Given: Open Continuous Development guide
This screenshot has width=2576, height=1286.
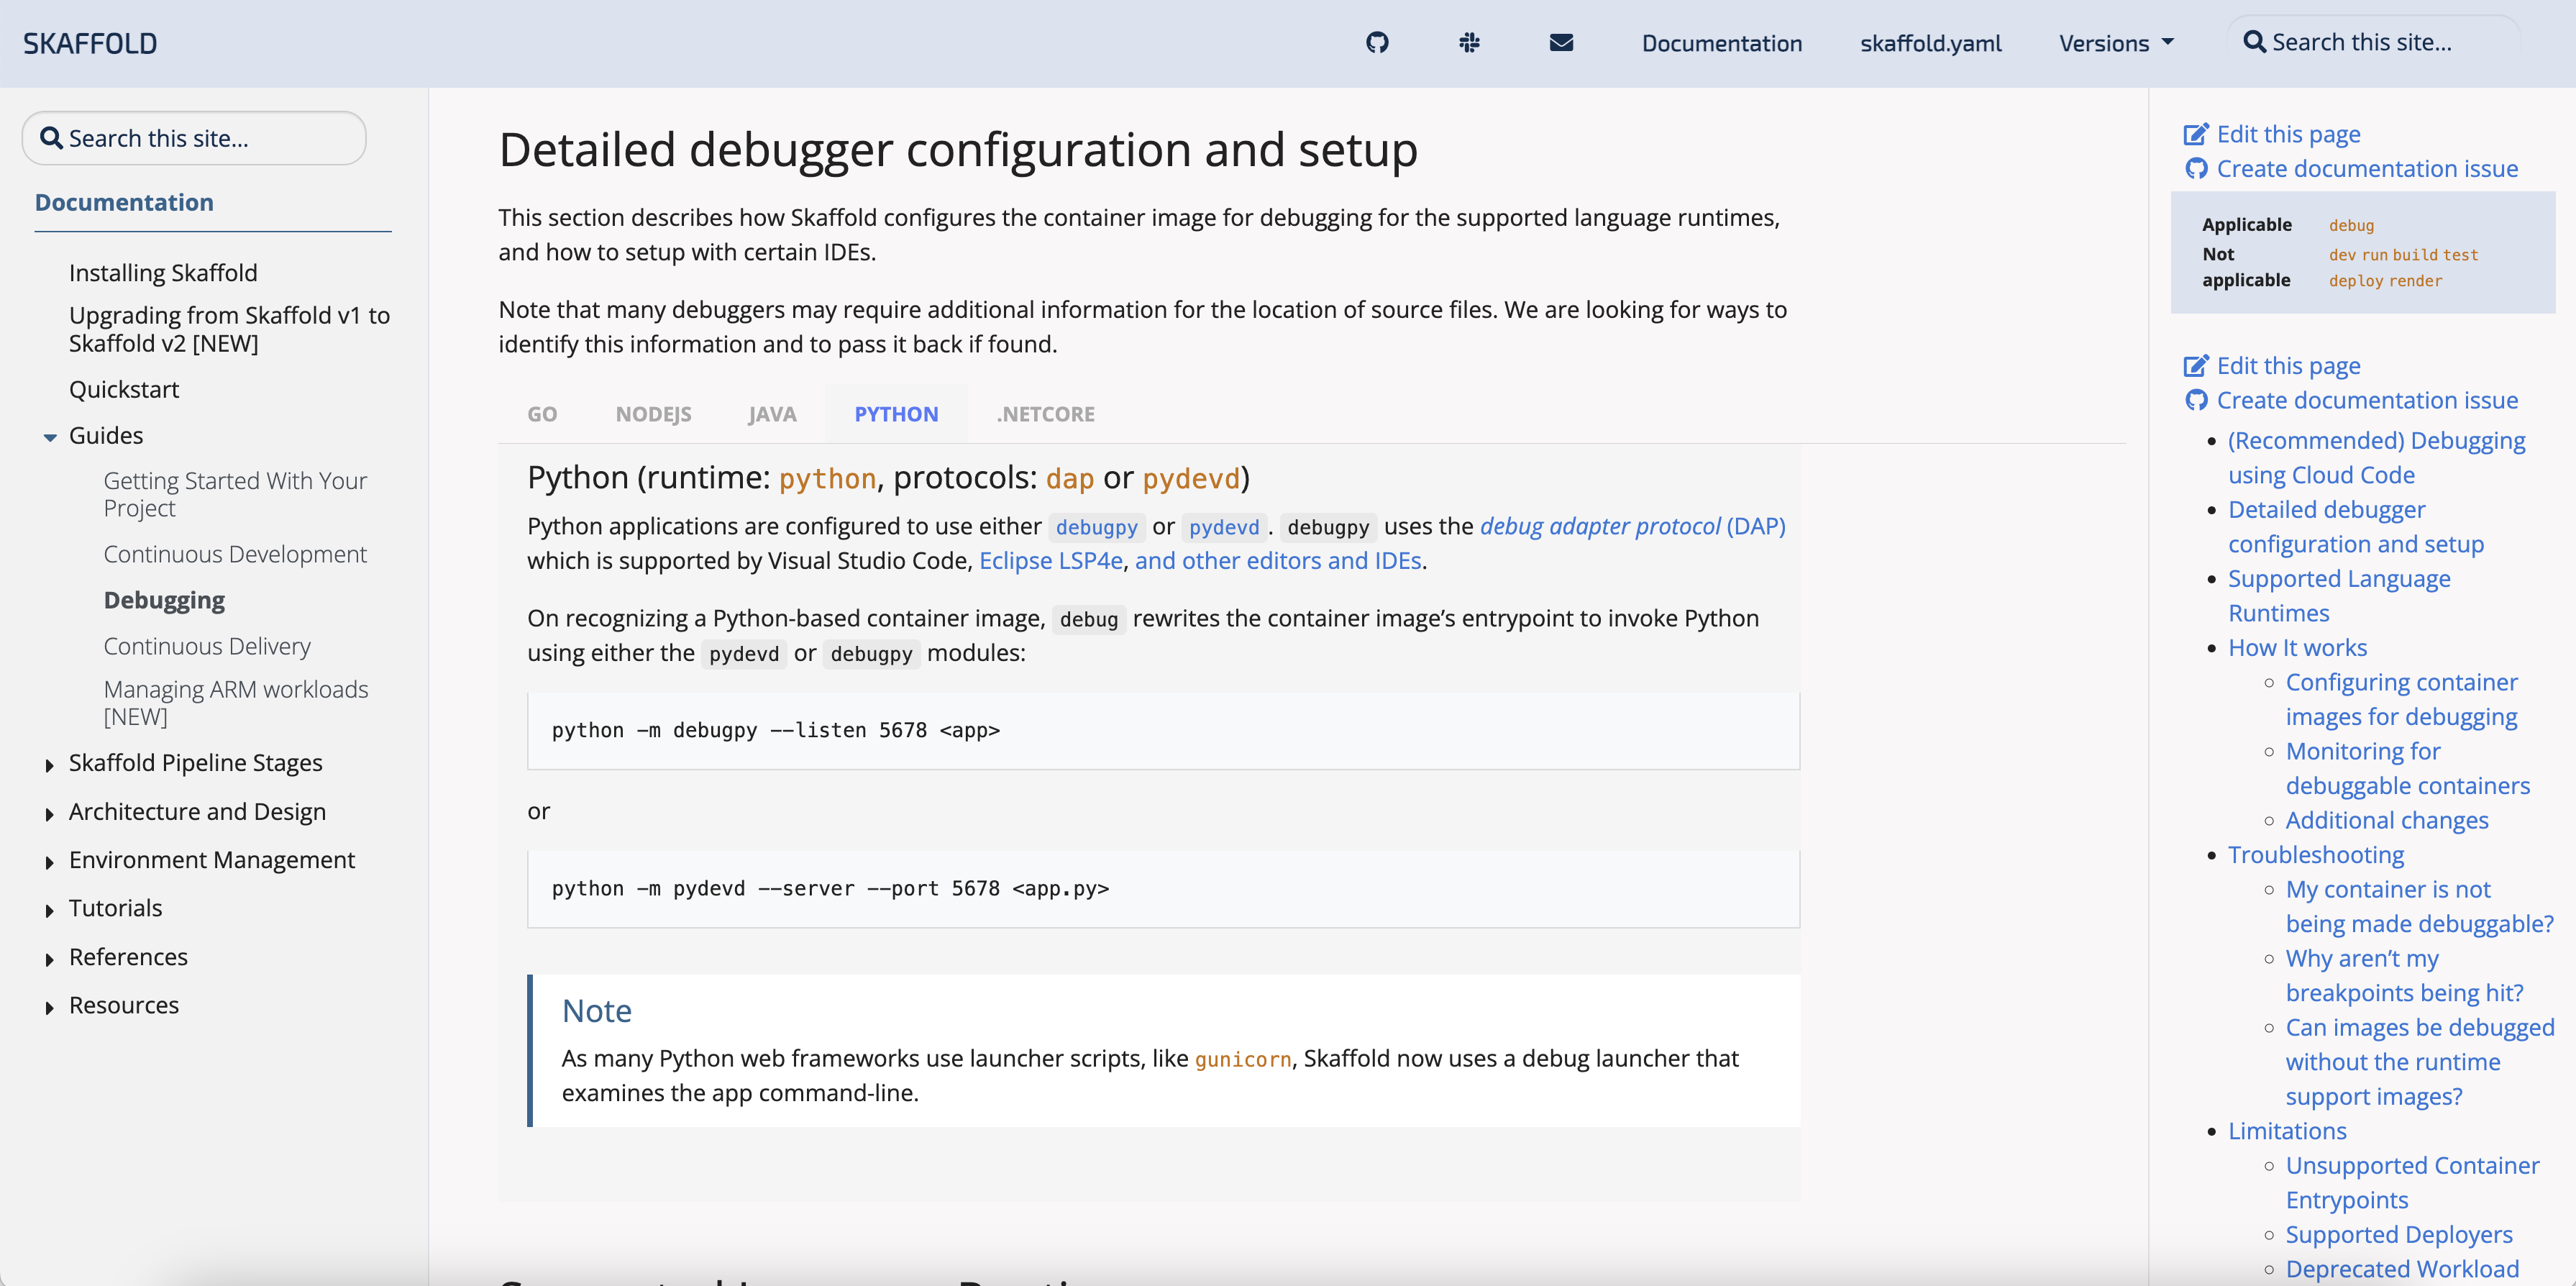Looking at the screenshot, I should pyautogui.click(x=235, y=554).
